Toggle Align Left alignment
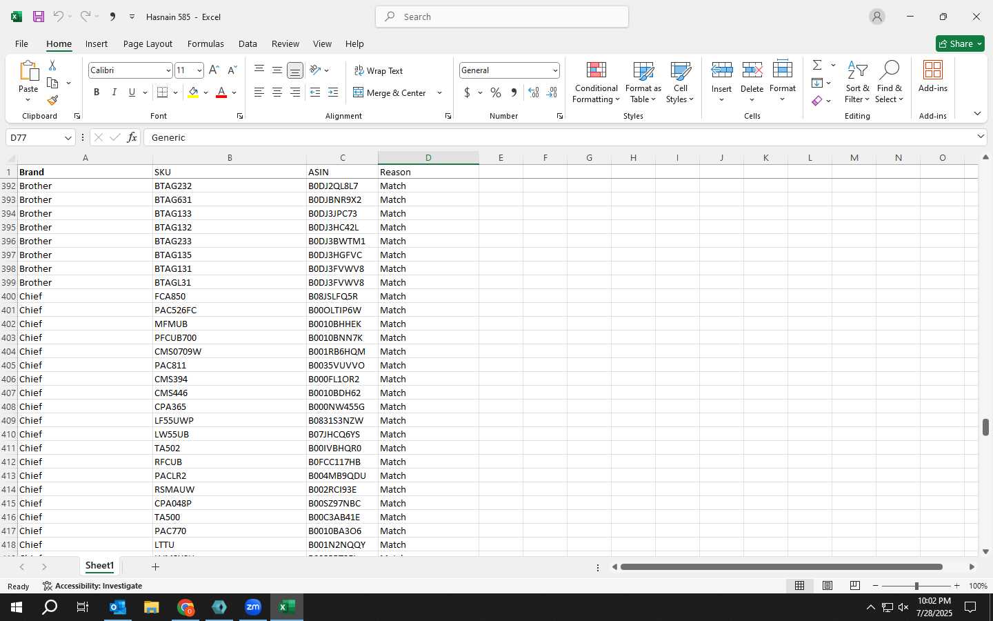The height and width of the screenshot is (621, 993). click(259, 92)
